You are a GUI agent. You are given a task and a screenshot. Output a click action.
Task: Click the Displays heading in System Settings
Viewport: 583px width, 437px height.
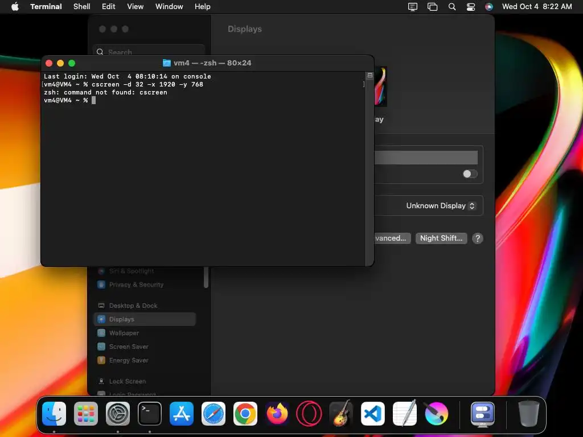(x=245, y=29)
